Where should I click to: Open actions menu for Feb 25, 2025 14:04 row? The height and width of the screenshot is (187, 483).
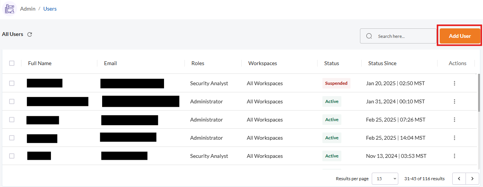coord(455,138)
